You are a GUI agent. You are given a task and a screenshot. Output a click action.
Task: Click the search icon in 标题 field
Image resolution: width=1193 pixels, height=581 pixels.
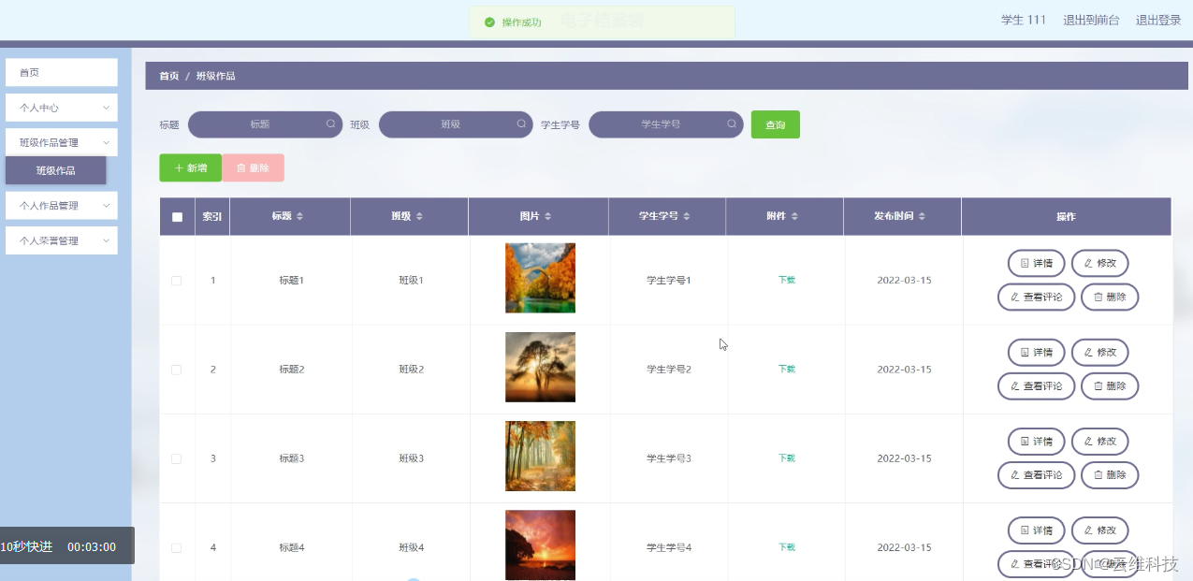[331, 123]
